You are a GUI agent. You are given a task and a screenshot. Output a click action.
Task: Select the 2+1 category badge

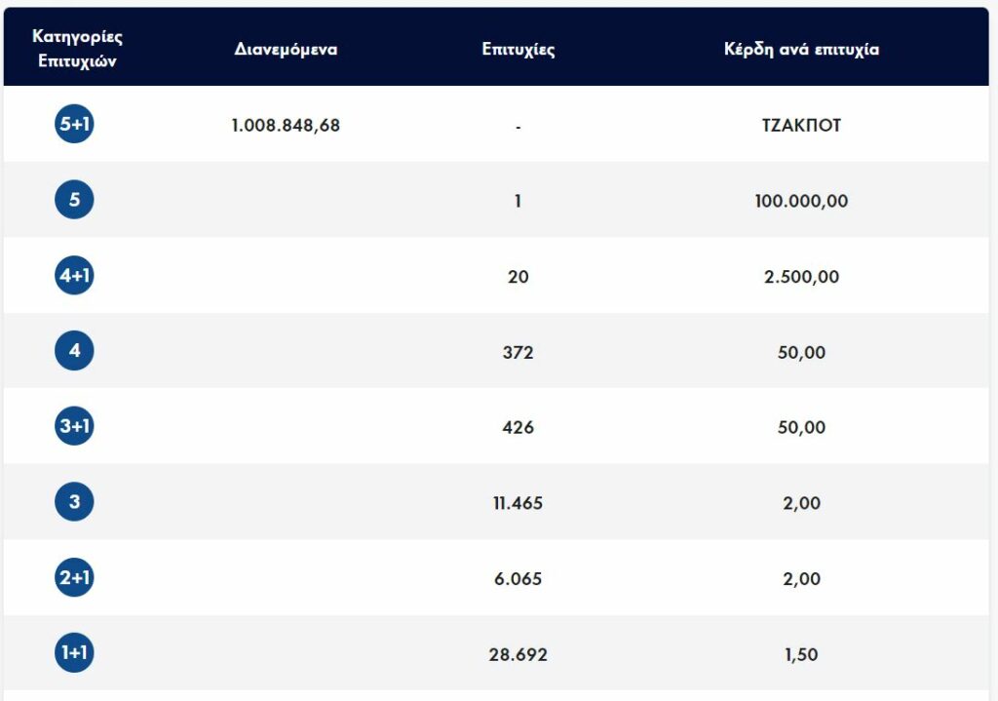(x=75, y=578)
